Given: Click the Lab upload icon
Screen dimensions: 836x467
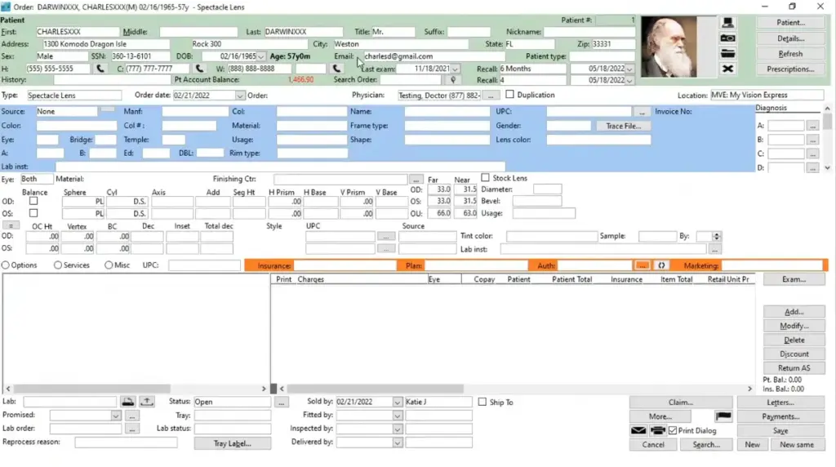Looking at the screenshot, I should point(147,402).
